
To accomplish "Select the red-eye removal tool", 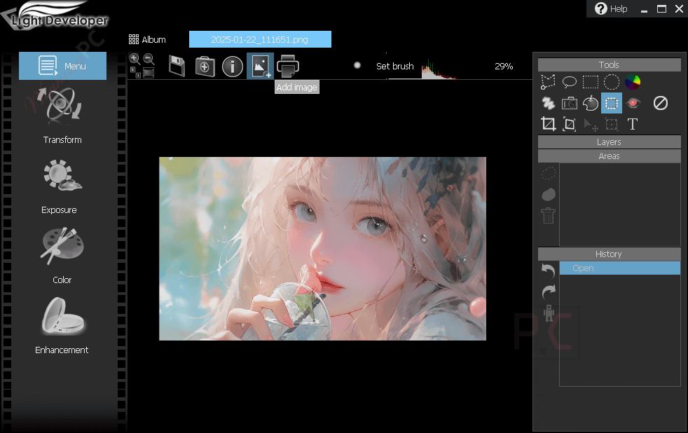I will coord(632,103).
